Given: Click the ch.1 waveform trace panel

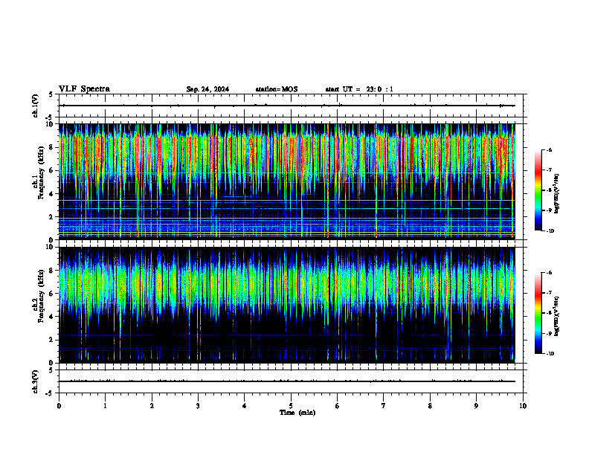Looking at the screenshot, I should pos(291,106).
